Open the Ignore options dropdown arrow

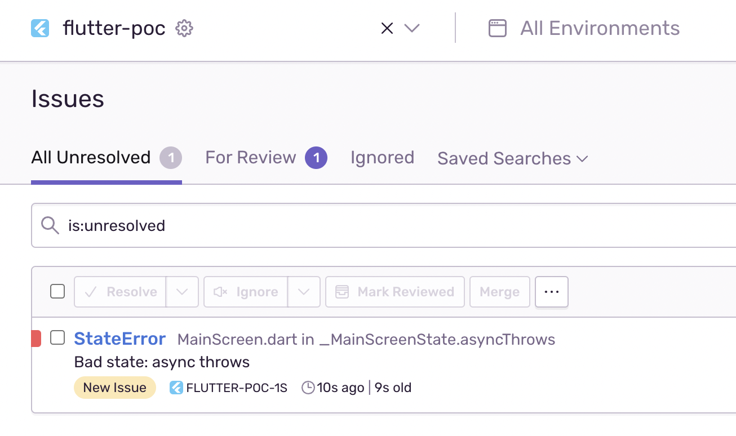pos(304,292)
